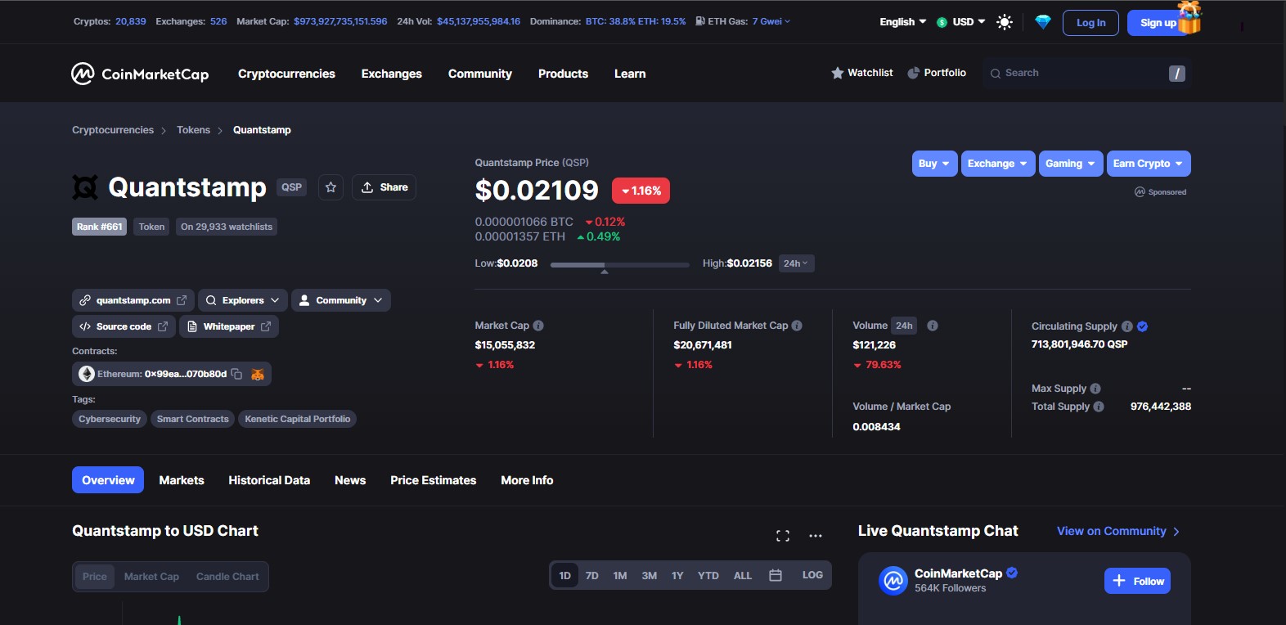The image size is (1286, 625).
Task: Open the Buy dropdown
Action: point(935,164)
